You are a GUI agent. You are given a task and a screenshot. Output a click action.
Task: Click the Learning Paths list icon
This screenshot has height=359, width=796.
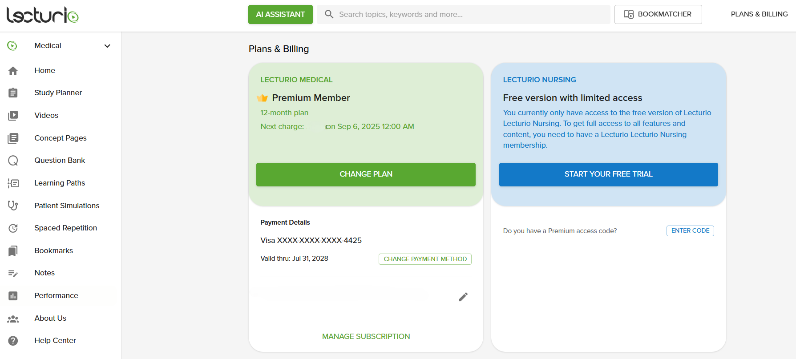[13, 183]
